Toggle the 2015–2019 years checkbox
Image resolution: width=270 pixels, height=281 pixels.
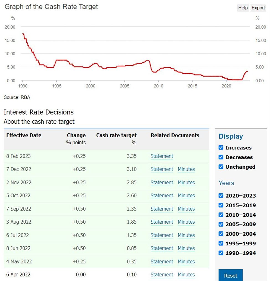[x=221, y=205]
